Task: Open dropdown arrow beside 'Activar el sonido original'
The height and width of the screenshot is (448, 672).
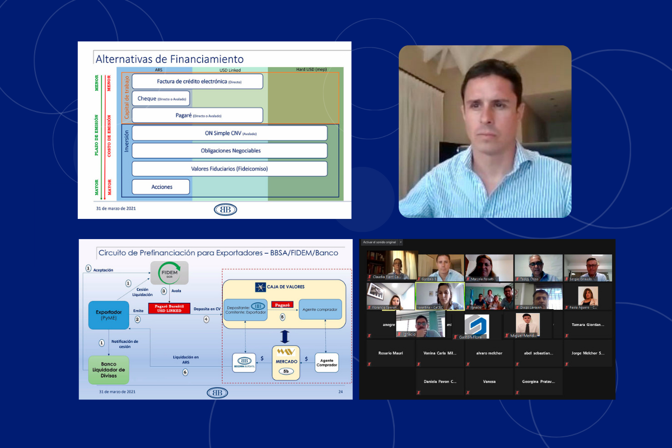Action: [400, 242]
